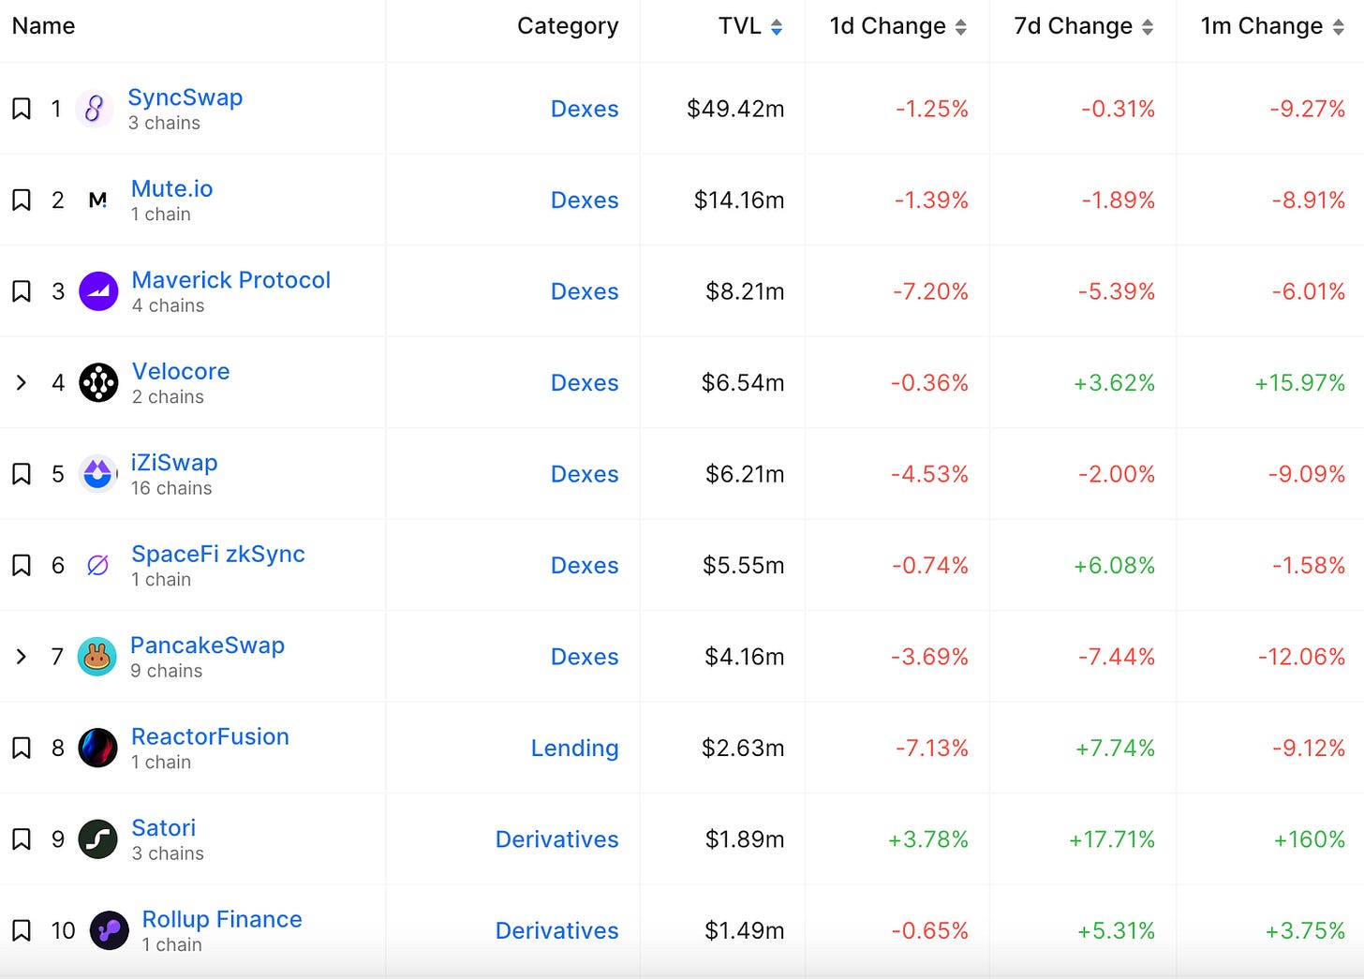Bookmark the ReactorFusion row

click(x=22, y=748)
